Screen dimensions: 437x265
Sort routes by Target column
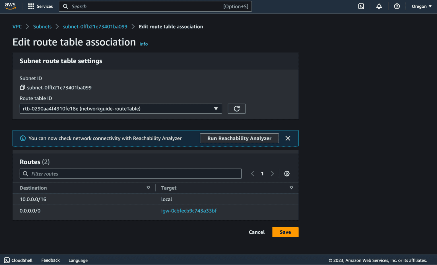coord(291,188)
